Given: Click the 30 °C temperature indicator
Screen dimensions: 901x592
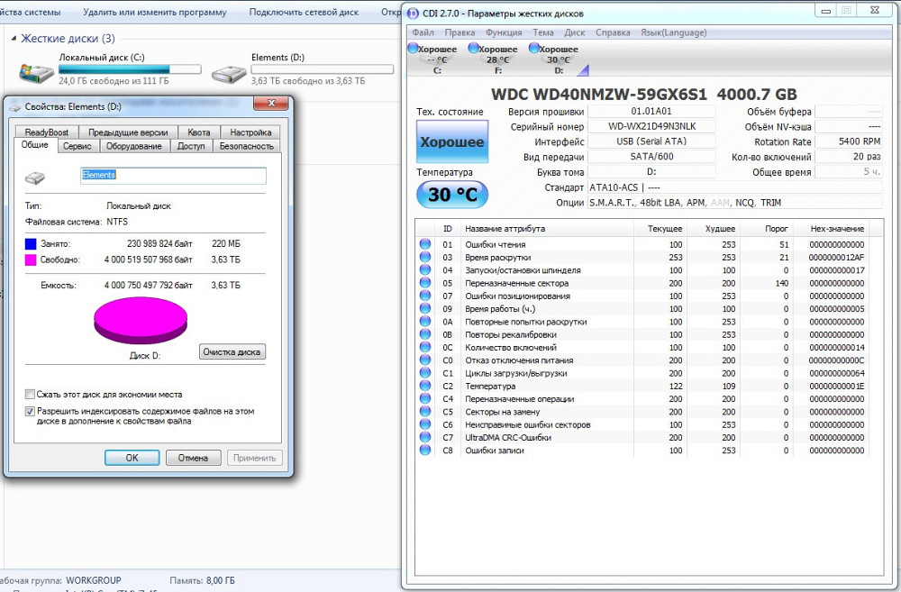Looking at the screenshot, I should pos(451,195).
